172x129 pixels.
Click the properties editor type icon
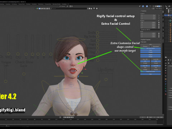pyautogui.click(x=166, y=57)
